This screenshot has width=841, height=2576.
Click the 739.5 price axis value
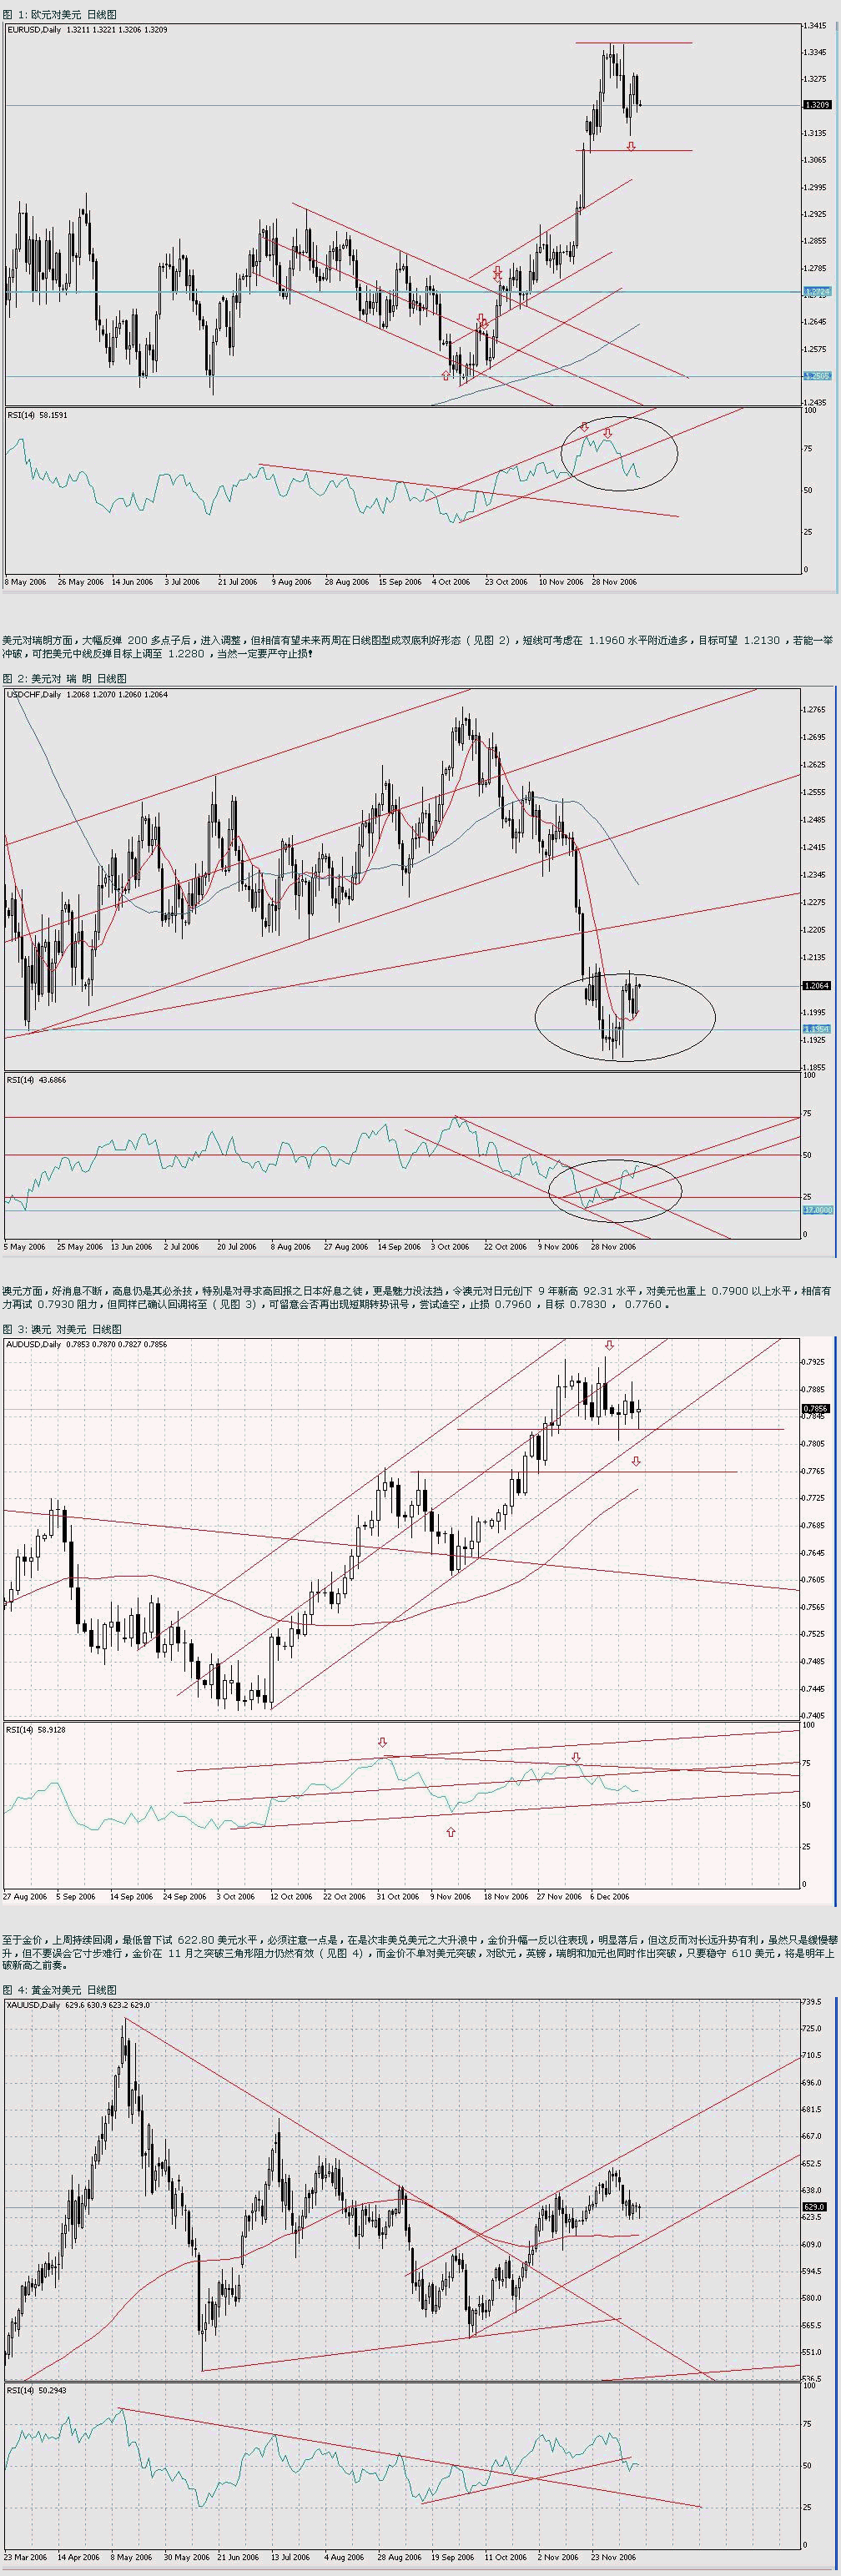pyautogui.click(x=813, y=2003)
